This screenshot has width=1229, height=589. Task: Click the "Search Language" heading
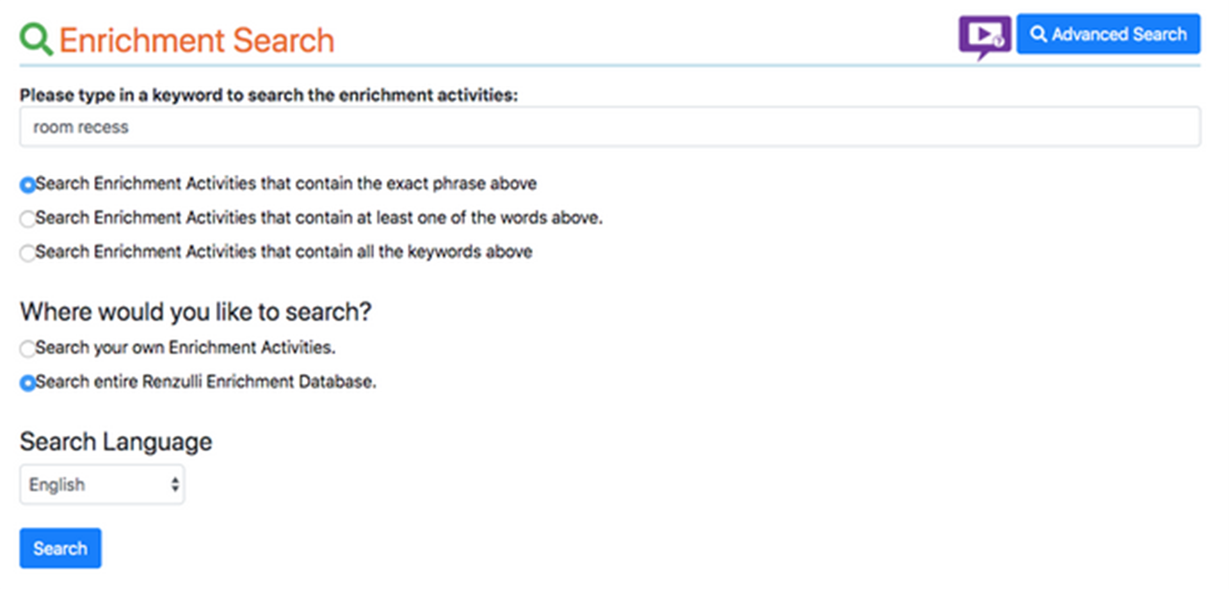pos(116,442)
